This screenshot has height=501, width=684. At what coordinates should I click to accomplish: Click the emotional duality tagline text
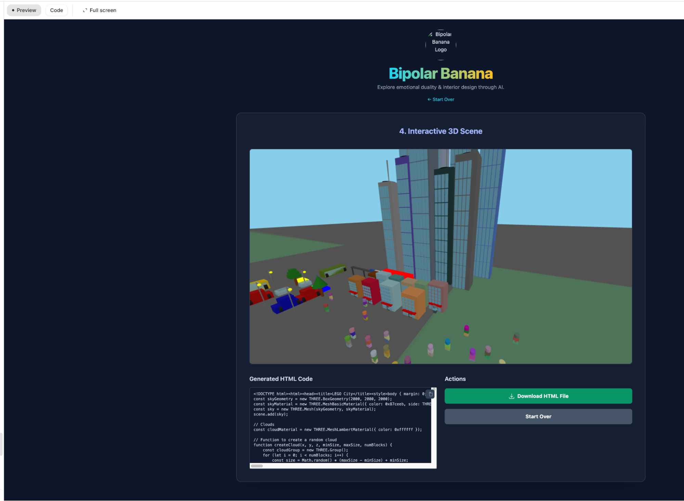[x=440, y=87]
